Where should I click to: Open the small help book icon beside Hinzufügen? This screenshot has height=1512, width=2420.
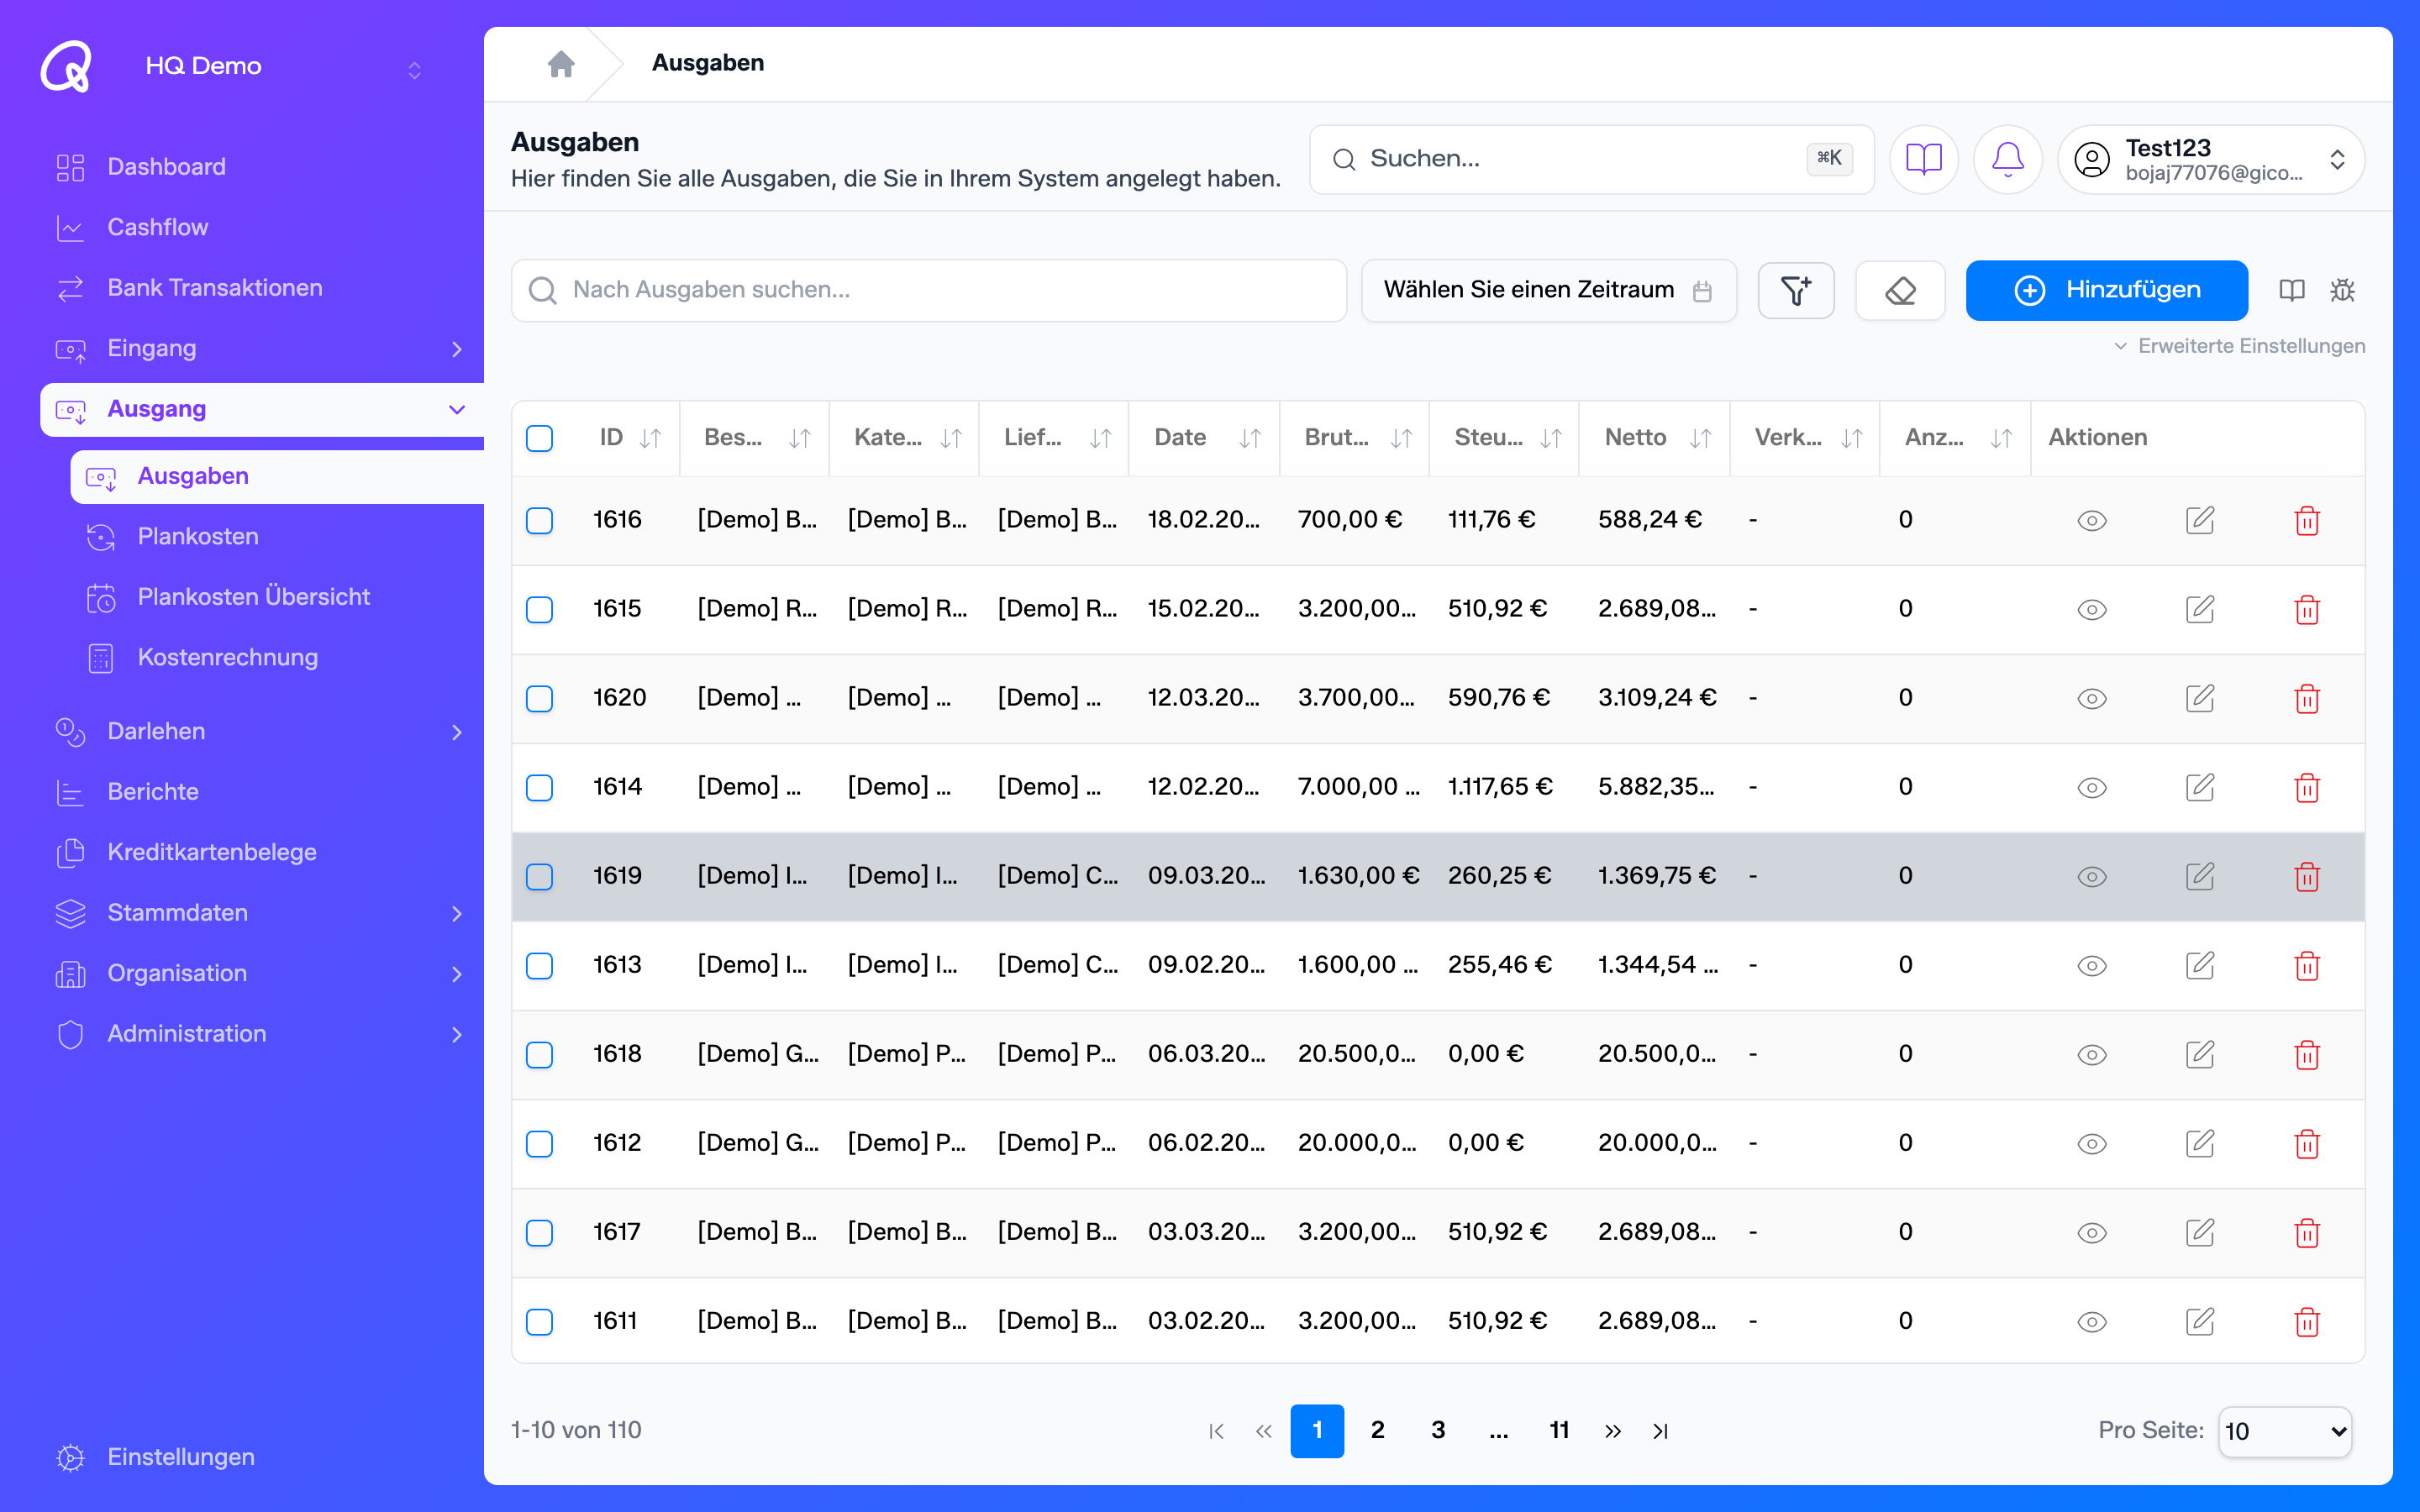point(2291,291)
